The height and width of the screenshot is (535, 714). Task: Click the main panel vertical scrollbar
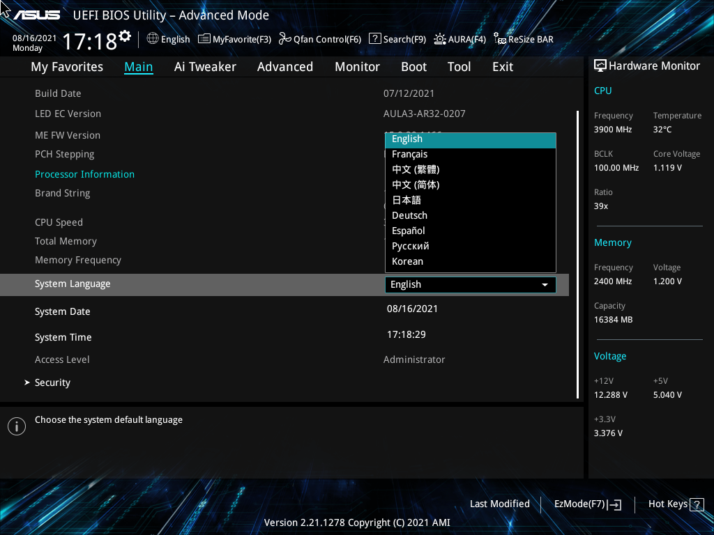577,255
